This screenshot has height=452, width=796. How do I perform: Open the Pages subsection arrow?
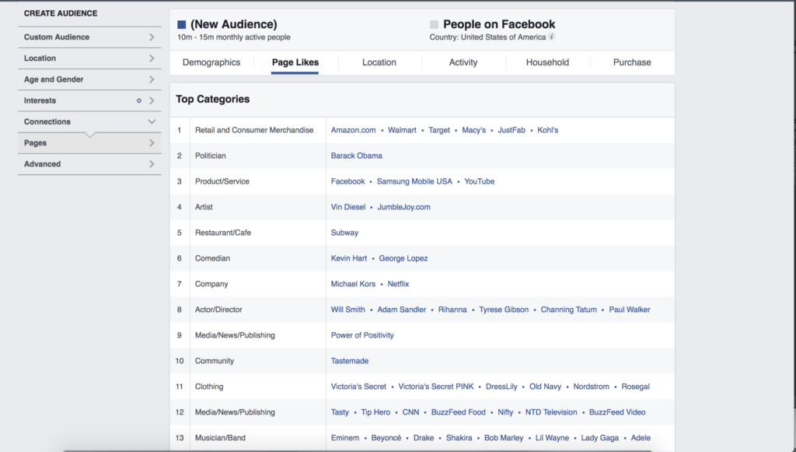click(x=152, y=143)
